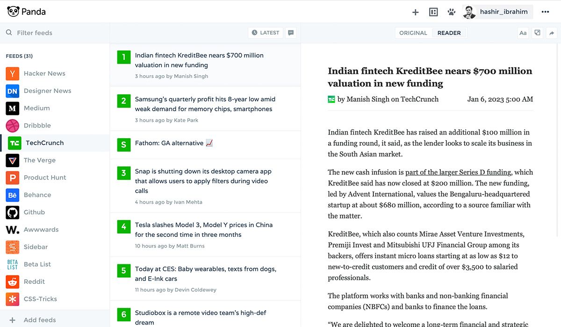Screen dimensions: 561x327
Task: Select Product Hunt feed
Action: 55,178
